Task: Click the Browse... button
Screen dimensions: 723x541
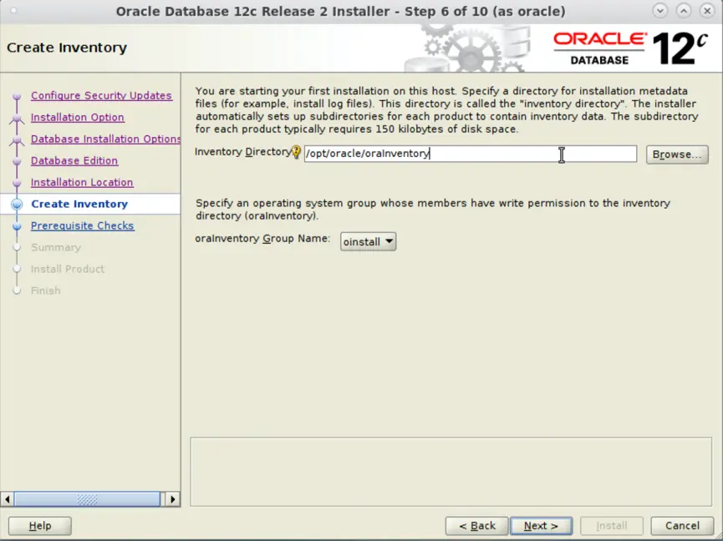Action: [677, 154]
